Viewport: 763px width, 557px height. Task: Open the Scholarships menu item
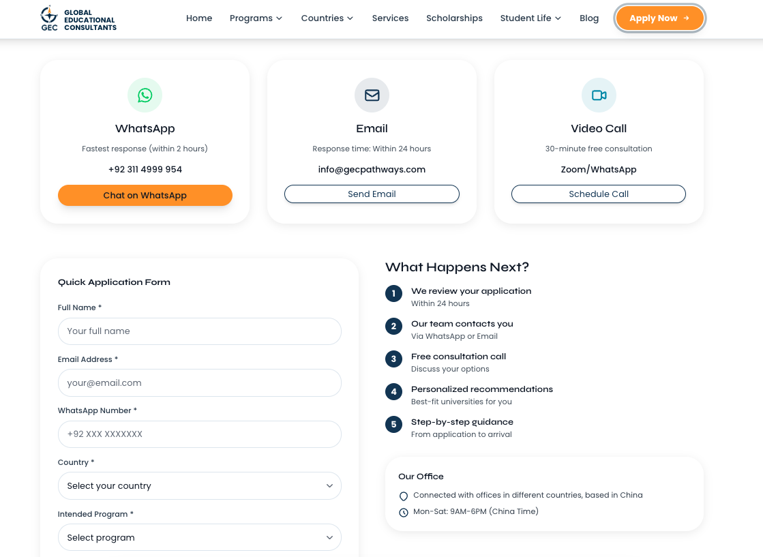pyautogui.click(x=454, y=18)
